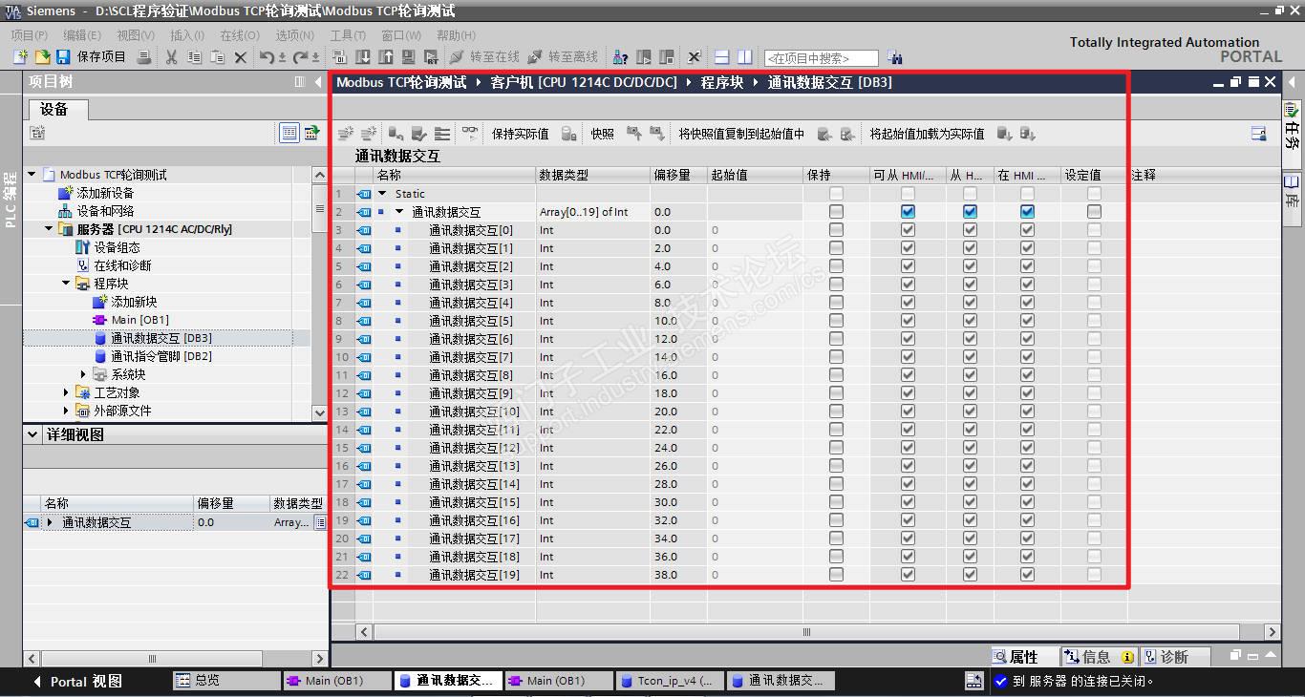The width and height of the screenshot is (1305, 697).
Task: Click the project search input field
Action: pyautogui.click(x=821, y=57)
